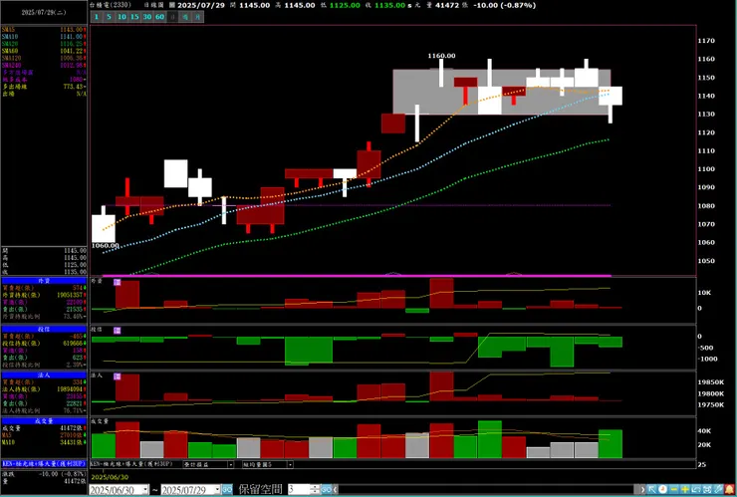Click the reserved space input field showing 3
Viewport: 737px width, 497px height.
pos(299,489)
